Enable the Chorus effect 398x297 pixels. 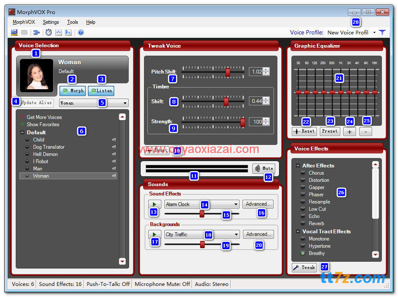click(303, 173)
